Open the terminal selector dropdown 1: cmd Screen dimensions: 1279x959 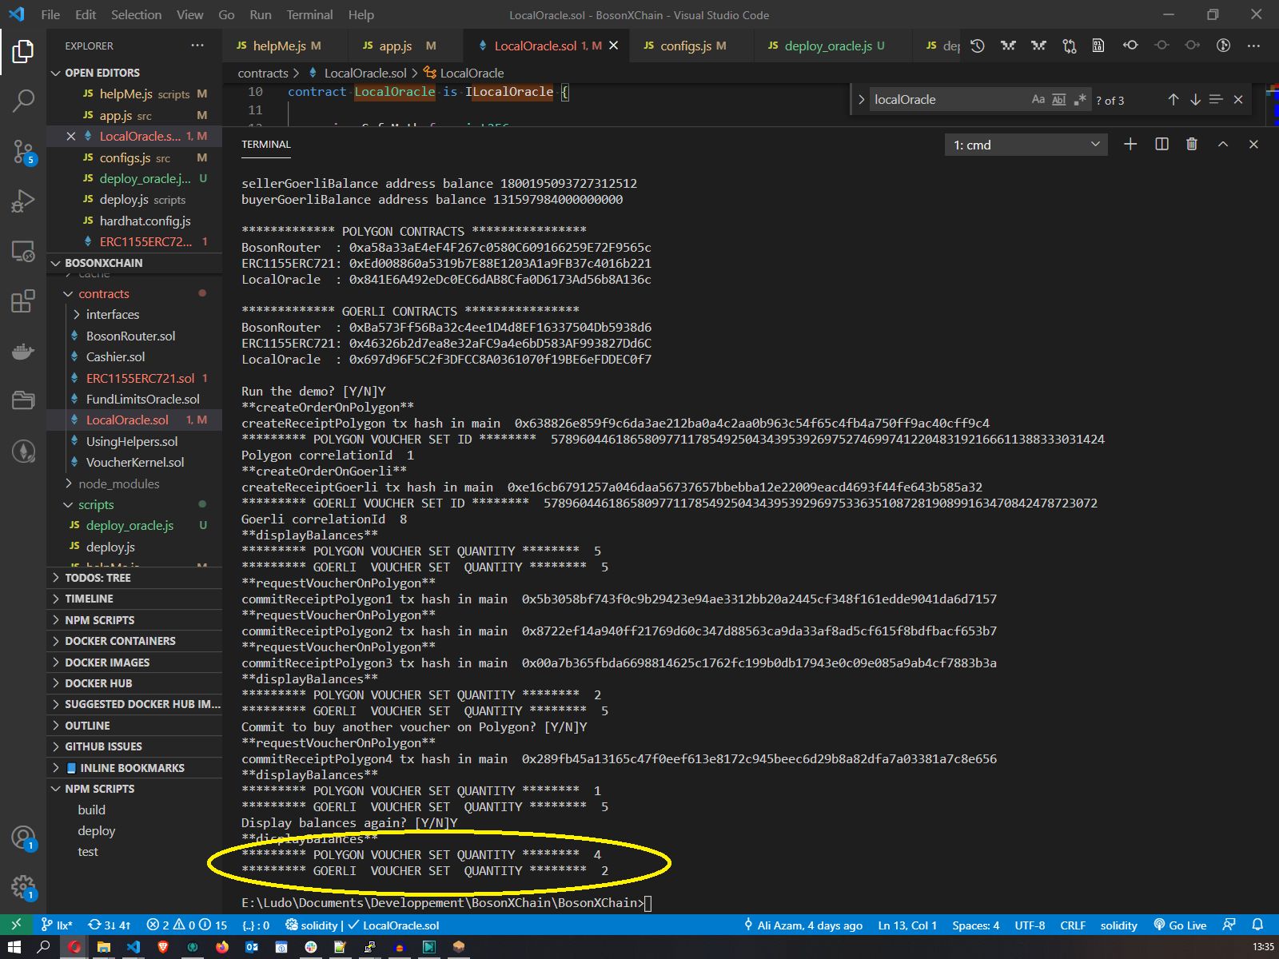click(x=1026, y=145)
